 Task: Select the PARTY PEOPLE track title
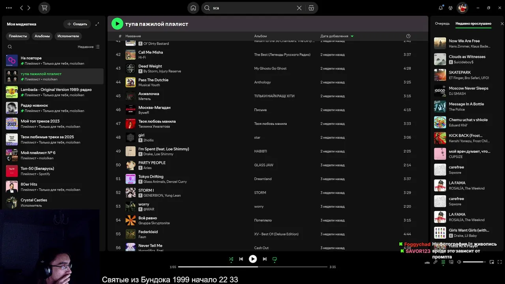[152, 163]
